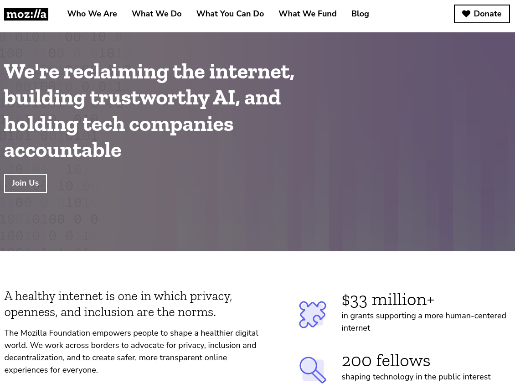
Task: Click the $33 million+ statistic
Action: tap(388, 300)
